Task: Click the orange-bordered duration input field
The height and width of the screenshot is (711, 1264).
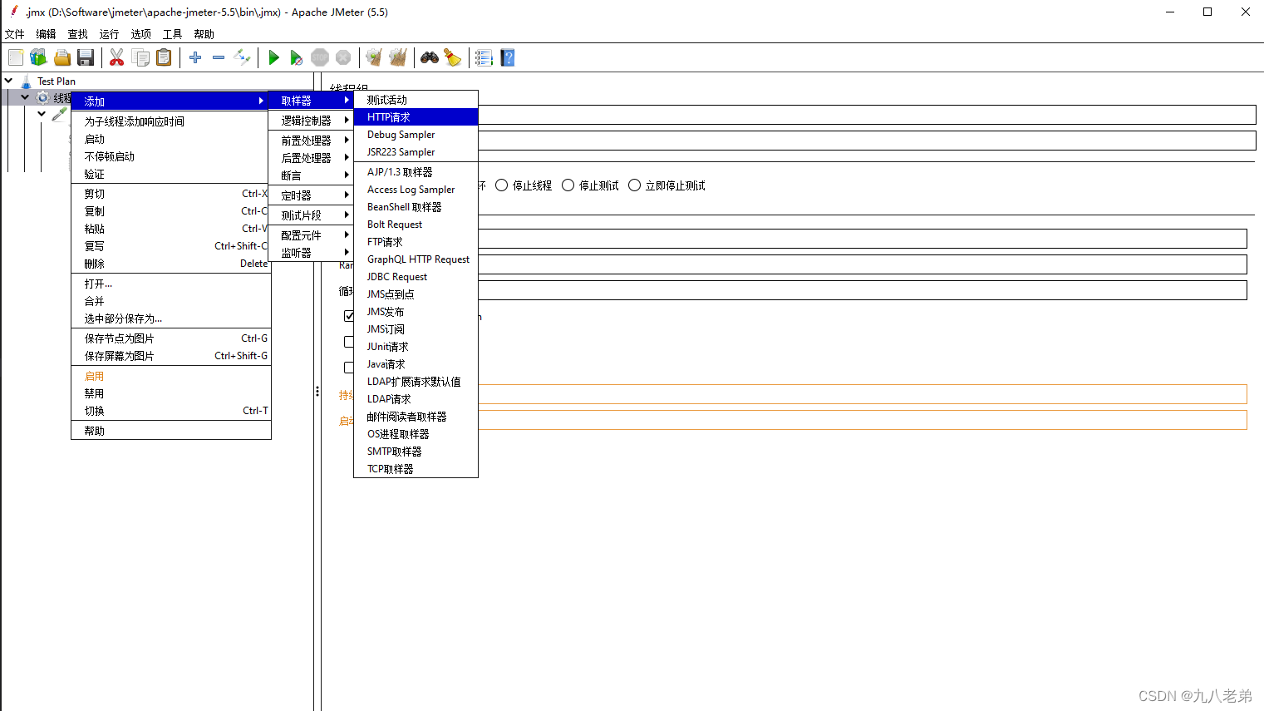Action: pyautogui.click(x=863, y=394)
